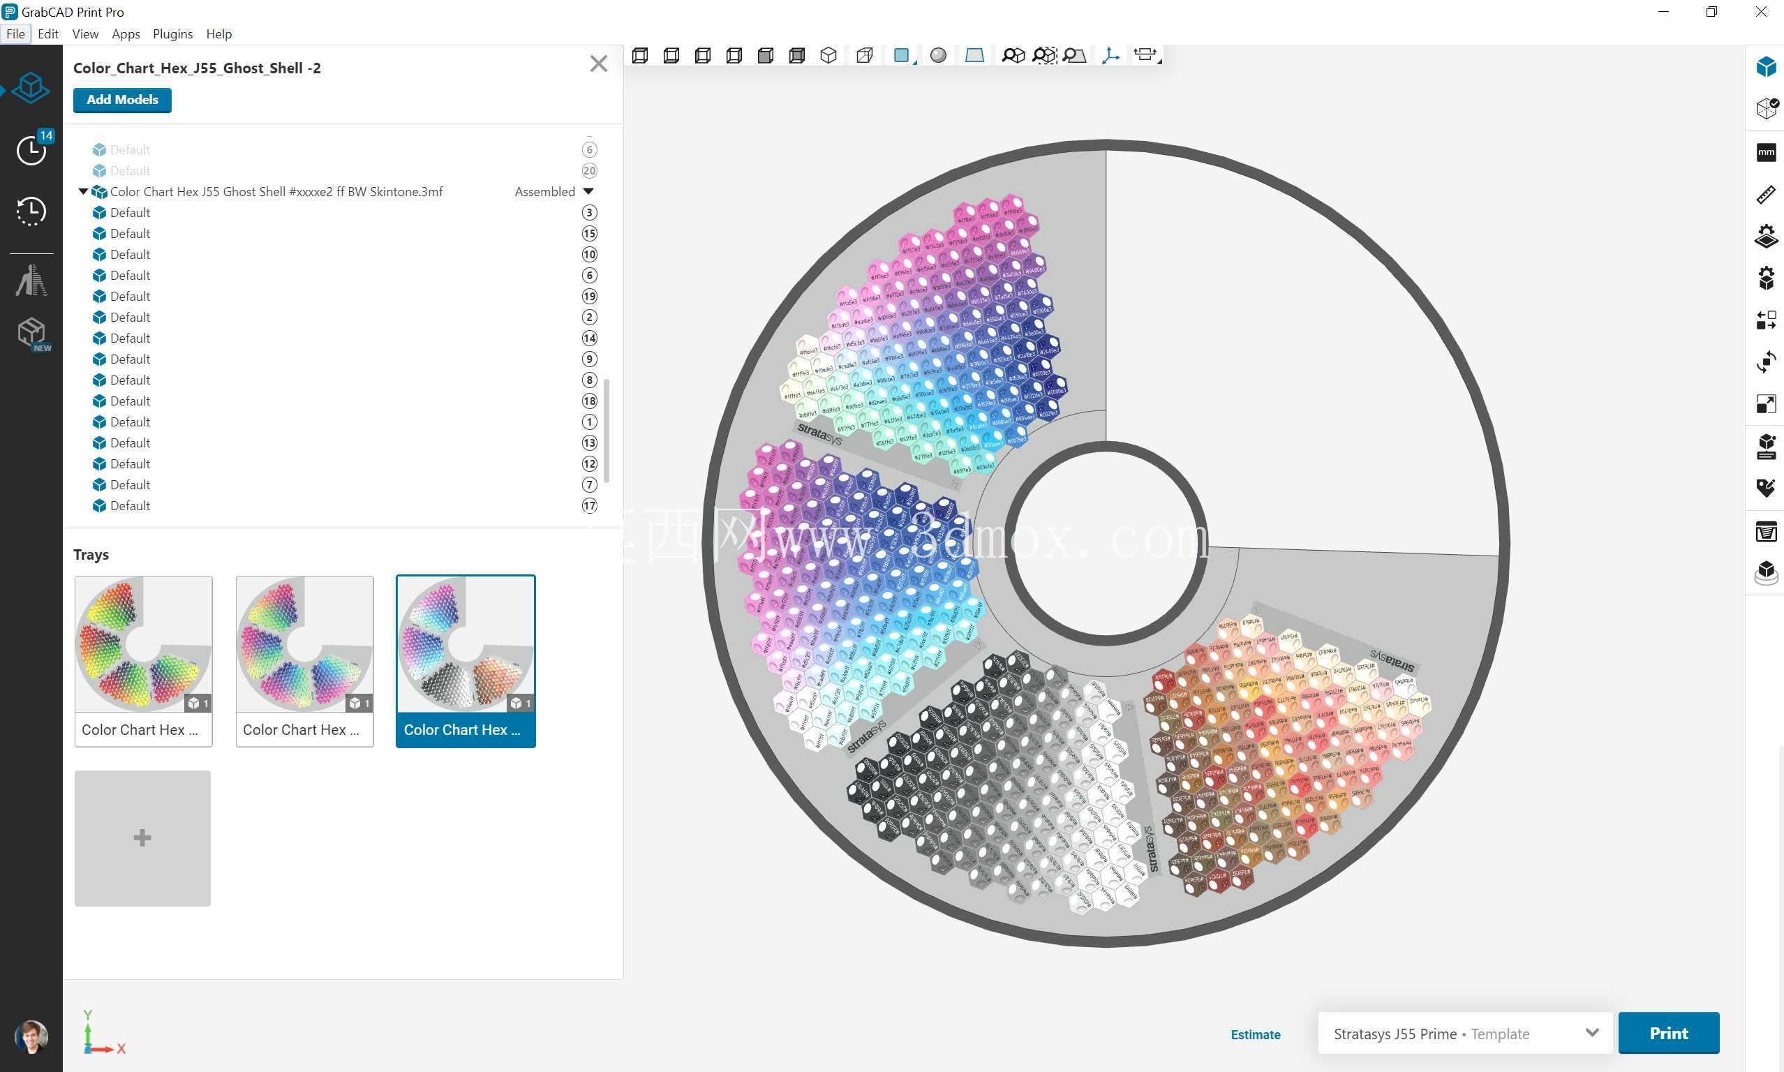Open the blue display-style square dropdown
Image resolution: width=1784 pixels, height=1072 pixels.
click(903, 56)
